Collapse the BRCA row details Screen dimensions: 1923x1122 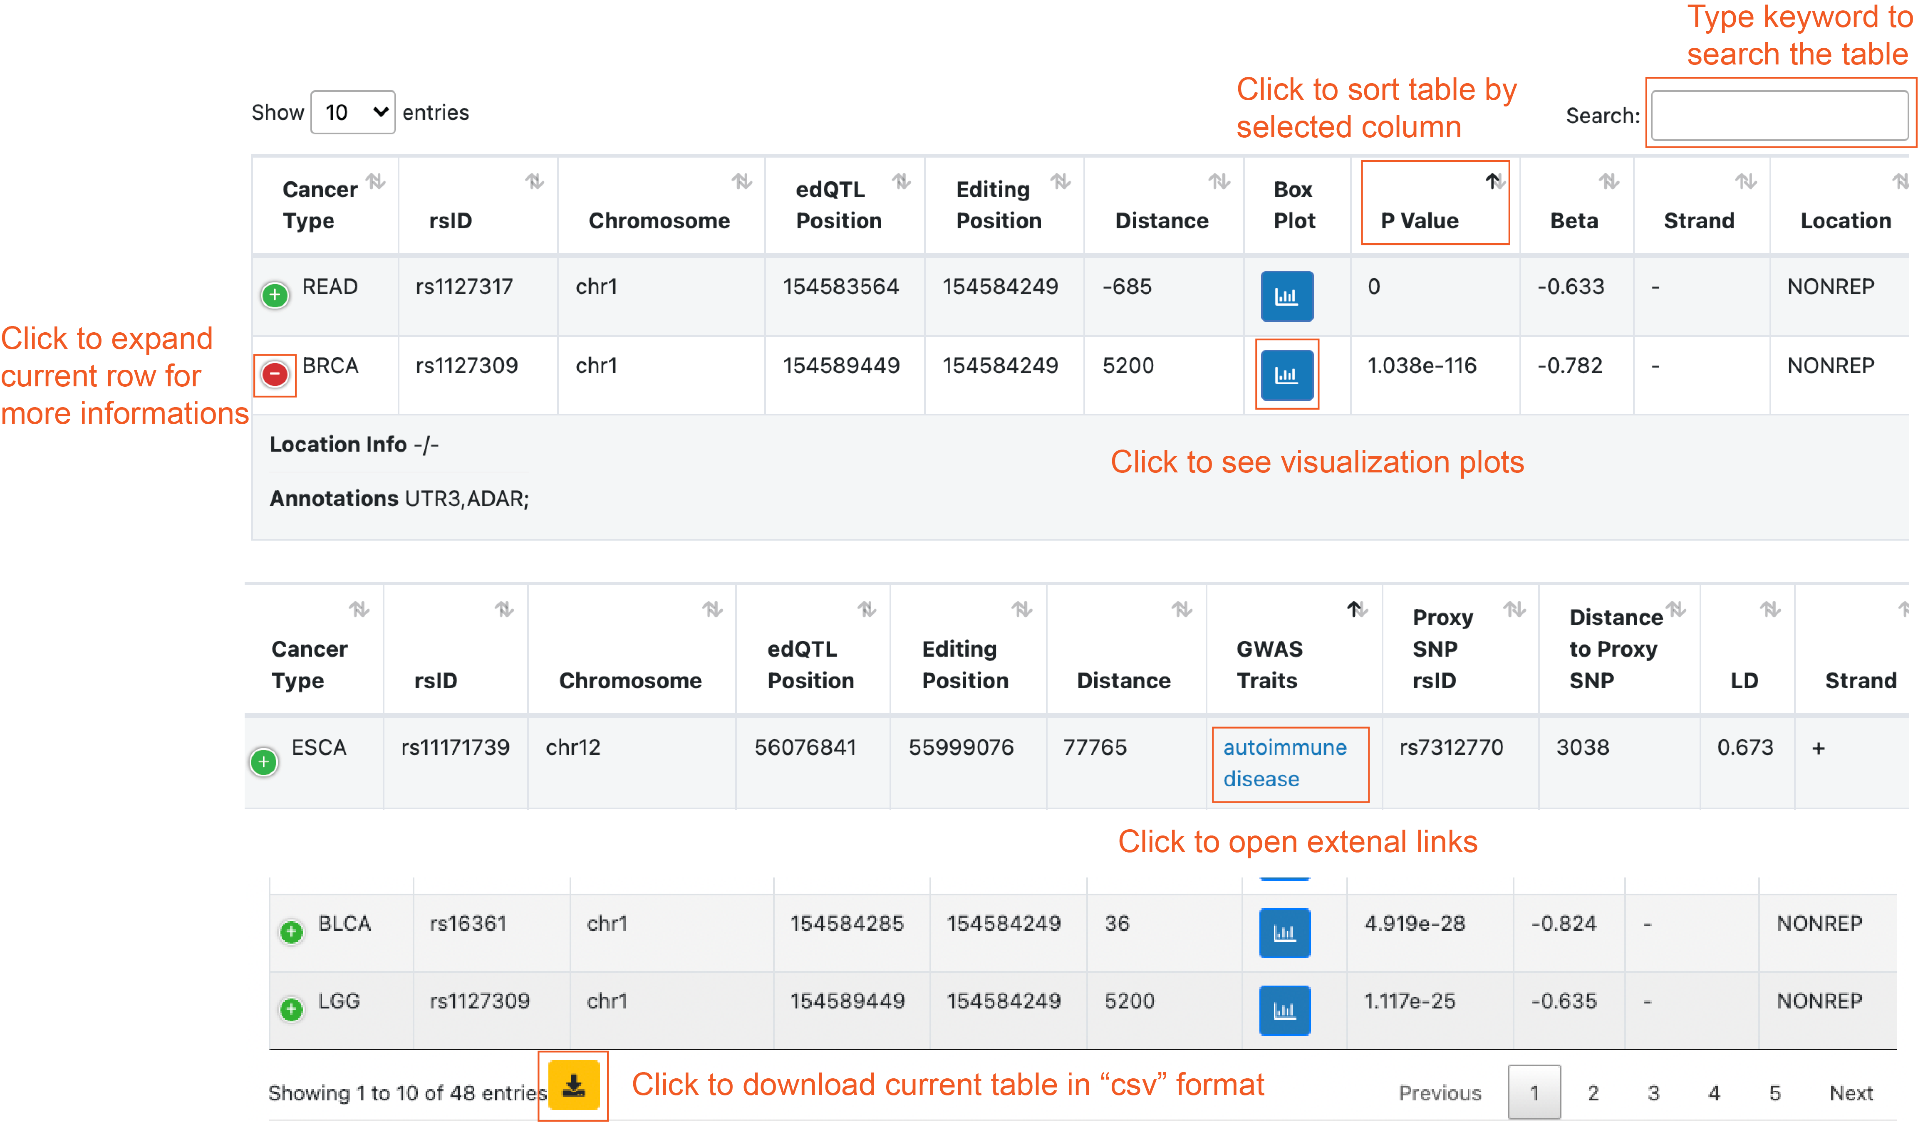coord(275,374)
